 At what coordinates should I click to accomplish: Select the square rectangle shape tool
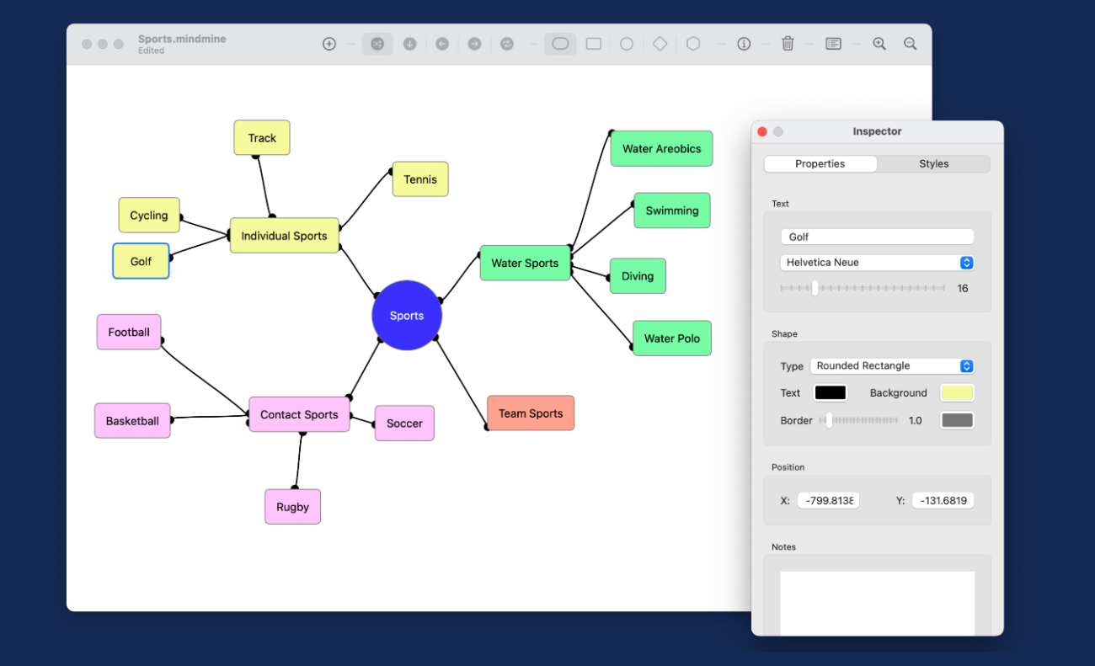coord(594,44)
